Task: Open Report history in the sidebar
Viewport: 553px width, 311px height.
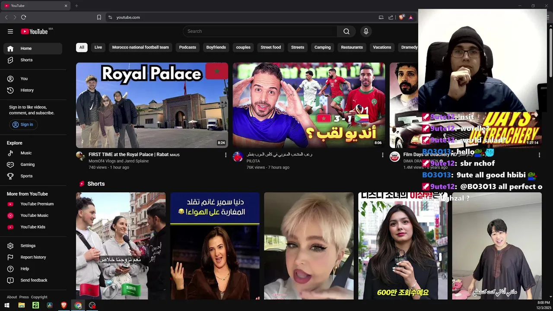Action: tap(33, 257)
